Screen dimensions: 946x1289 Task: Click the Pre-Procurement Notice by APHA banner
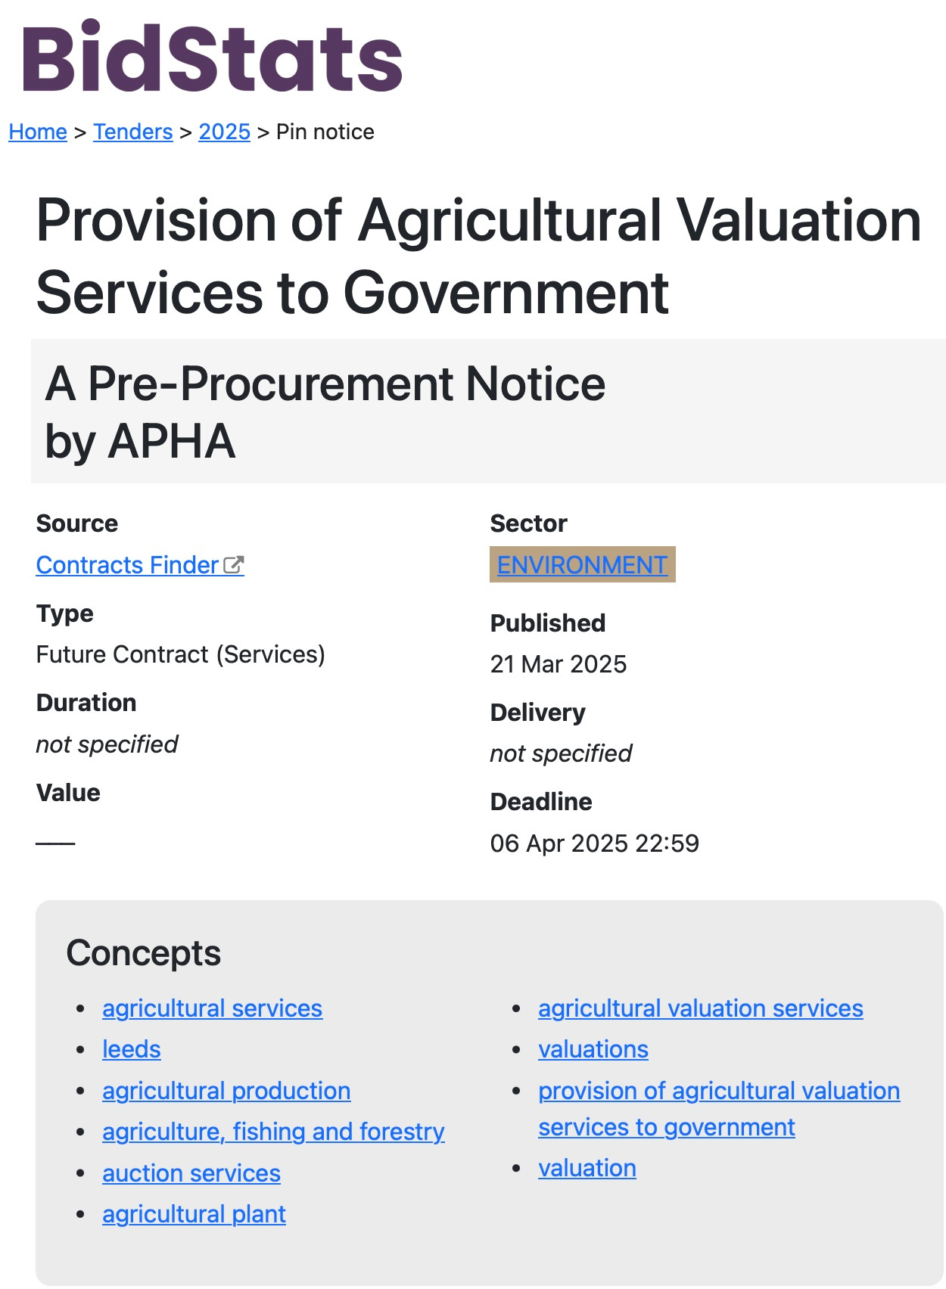tap(488, 412)
